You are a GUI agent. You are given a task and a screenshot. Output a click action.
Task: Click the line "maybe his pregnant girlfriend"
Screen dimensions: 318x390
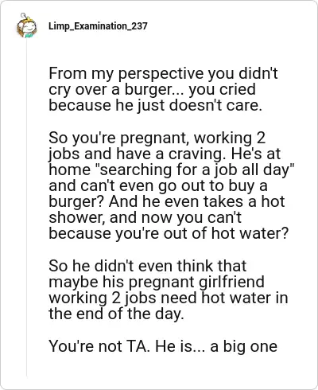tap(157, 282)
